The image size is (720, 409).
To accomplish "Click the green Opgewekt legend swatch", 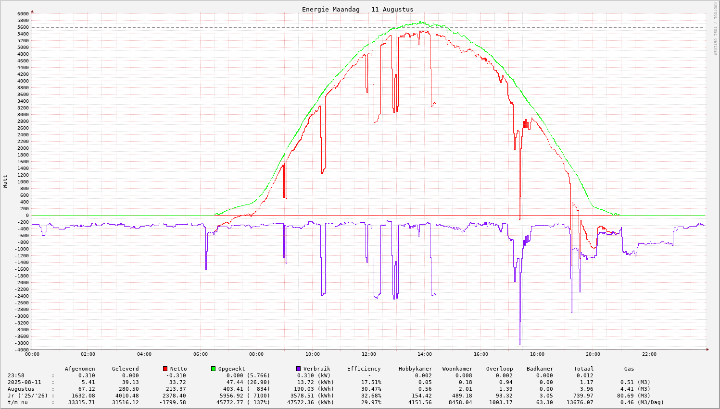I will (x=214, y=369).
